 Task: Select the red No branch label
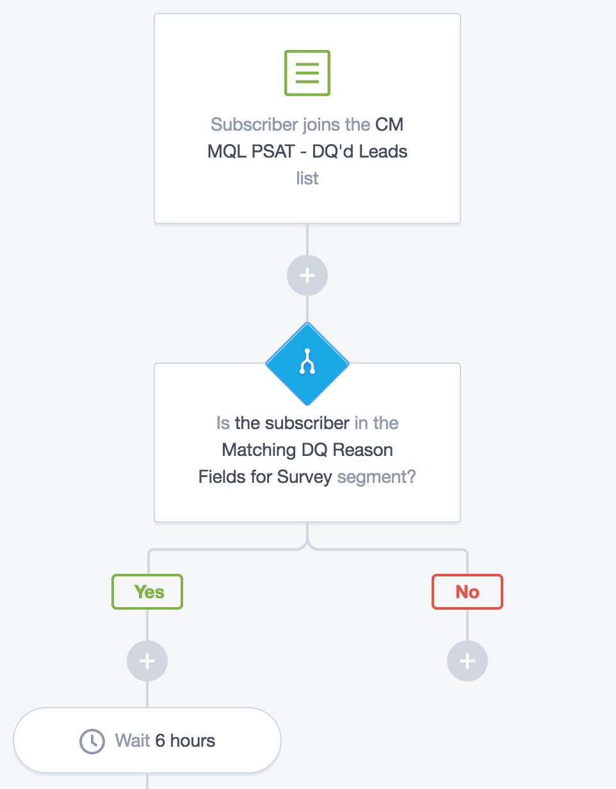(467, 592)
